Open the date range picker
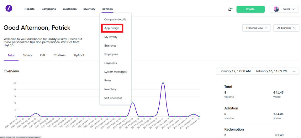Viewport: 301px width, 138px height. tap(257, 71)
